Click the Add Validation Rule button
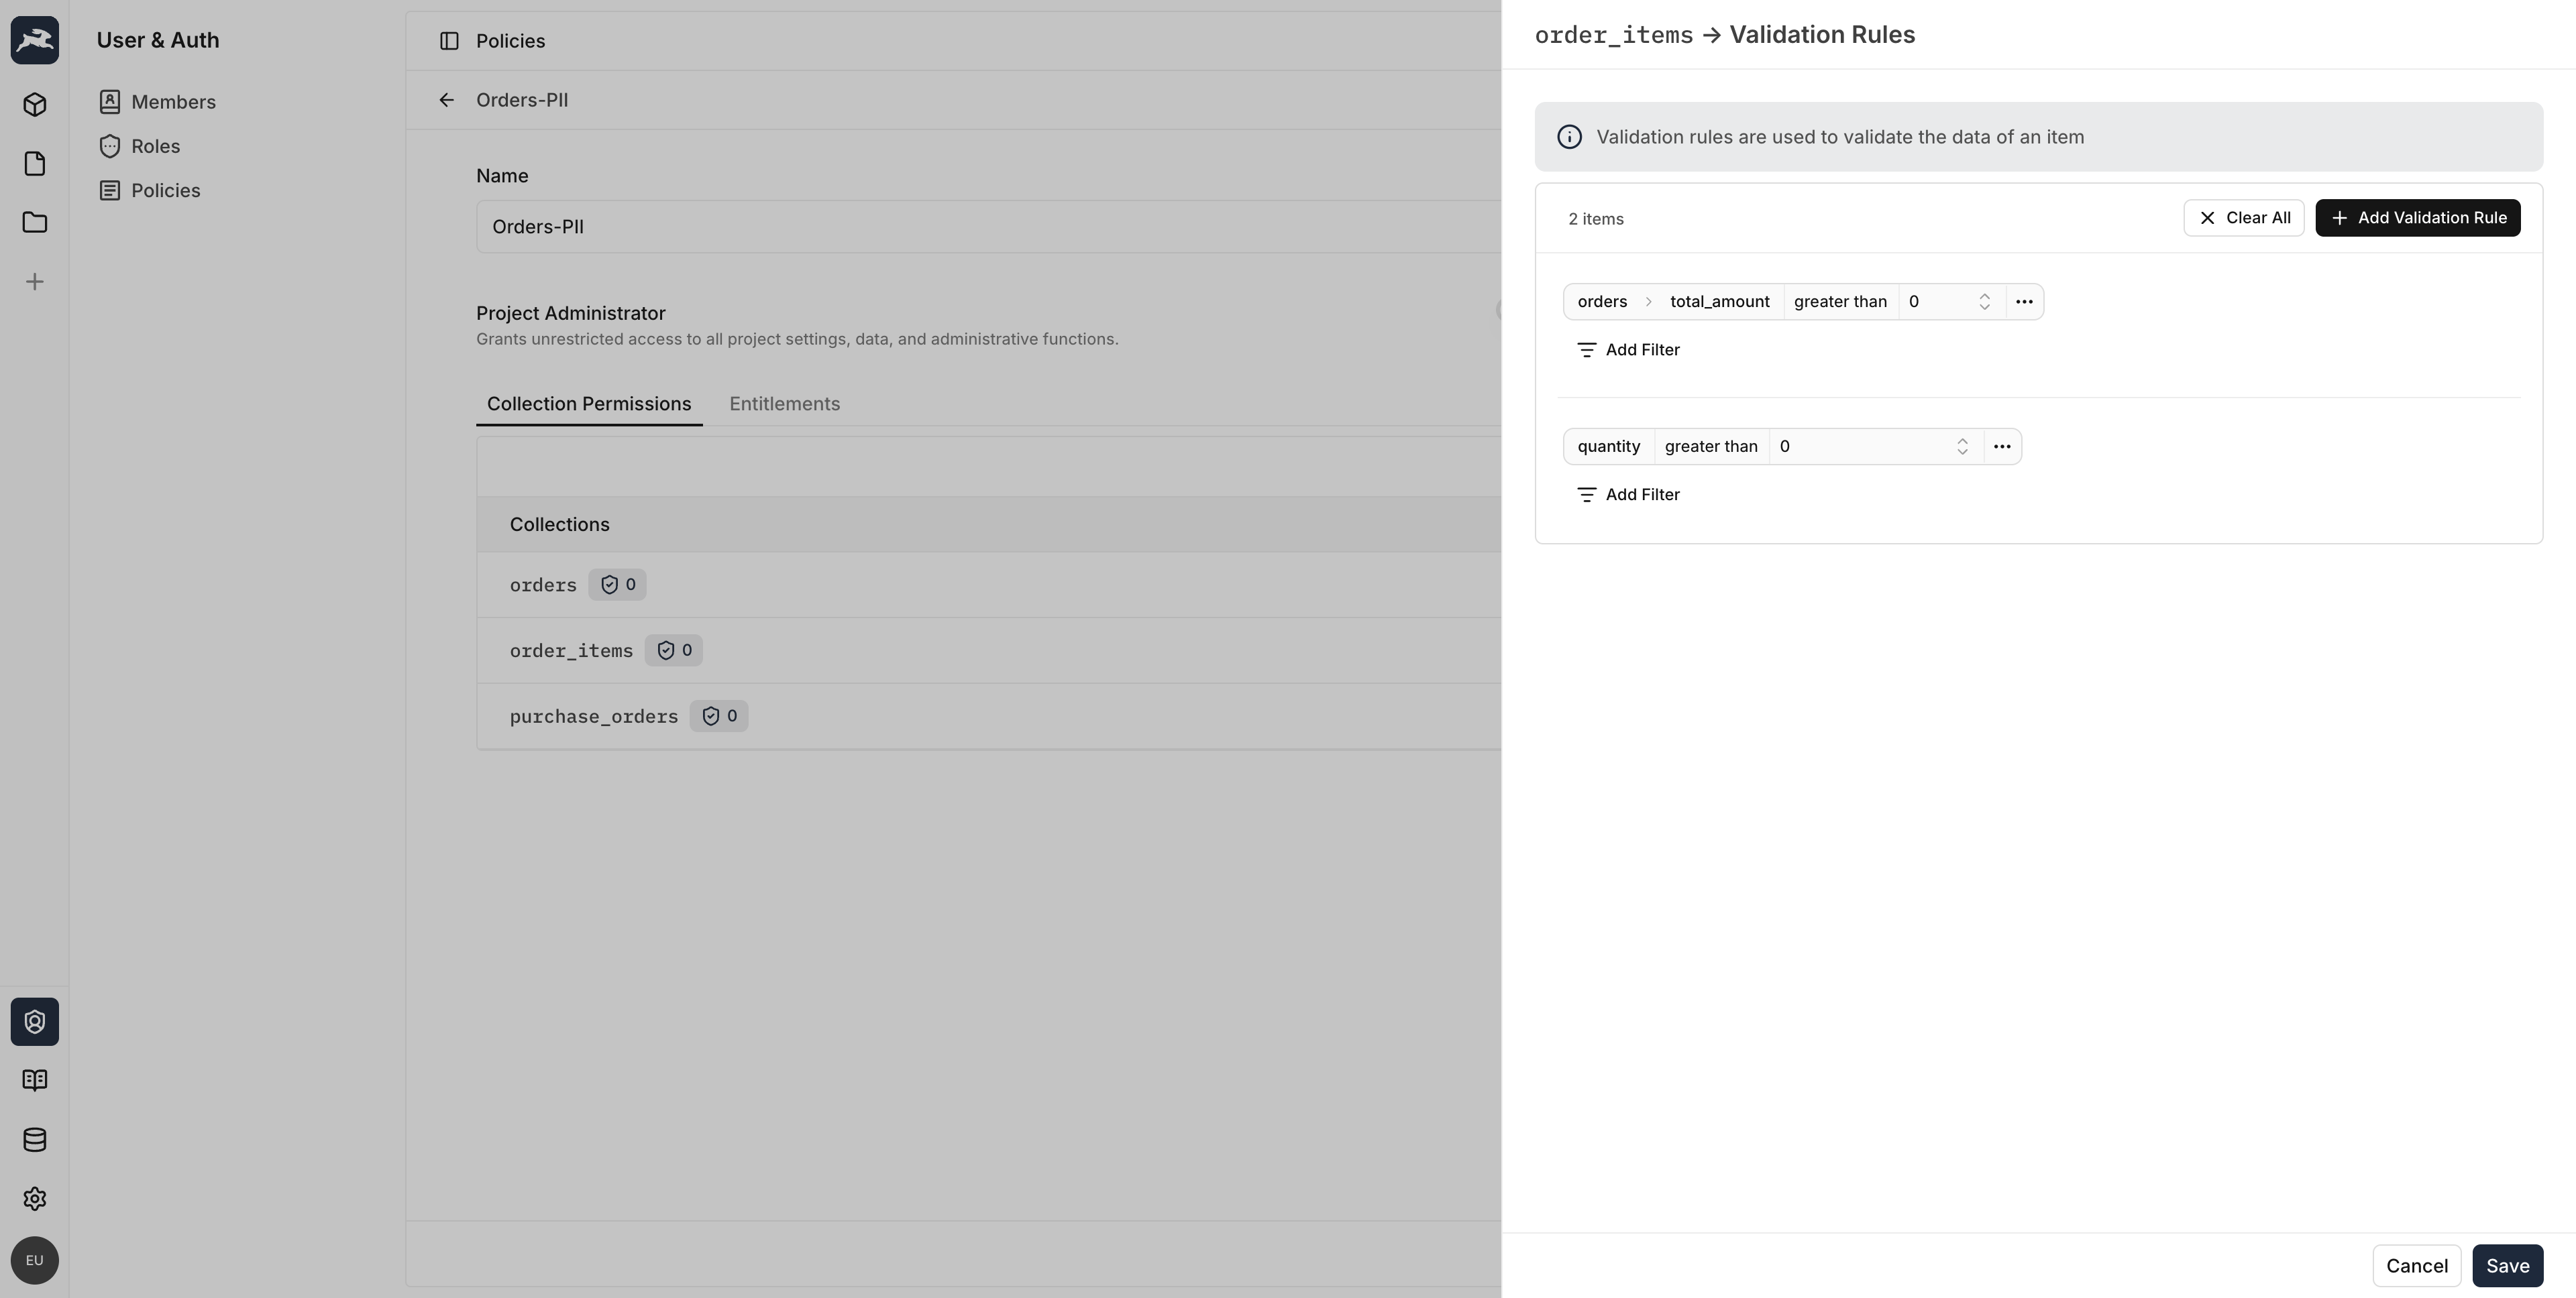This screenshot has width=2576, height=1298. (x=2417, y=218)
